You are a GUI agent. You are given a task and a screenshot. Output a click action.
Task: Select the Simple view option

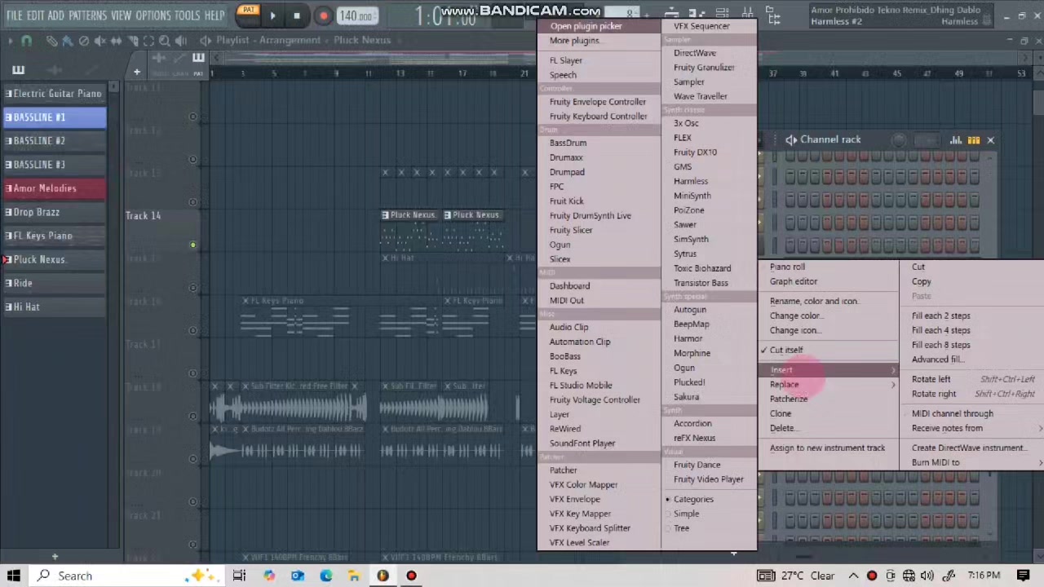[x=685, y=514]
